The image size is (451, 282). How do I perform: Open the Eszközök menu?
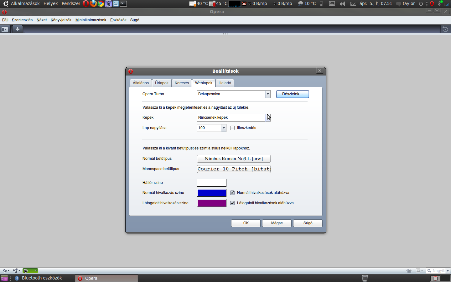tap(118, 20)
